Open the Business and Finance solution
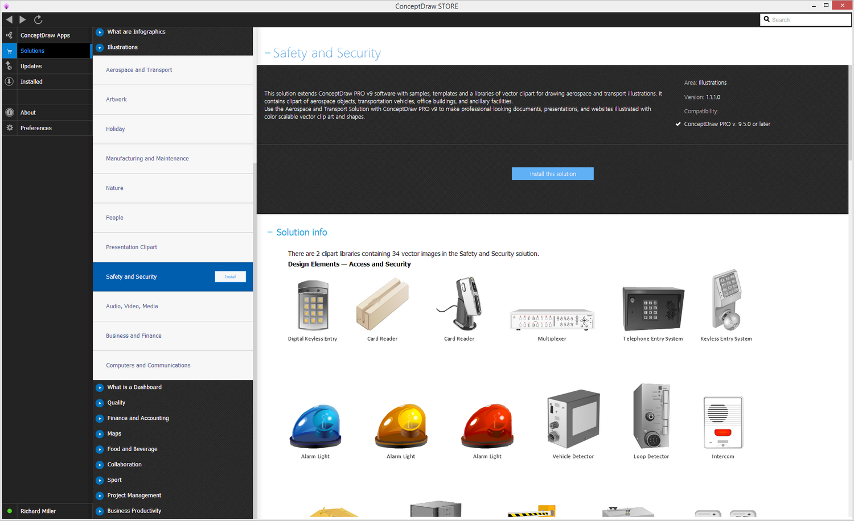854x521 pixels. tap(173, 336)
